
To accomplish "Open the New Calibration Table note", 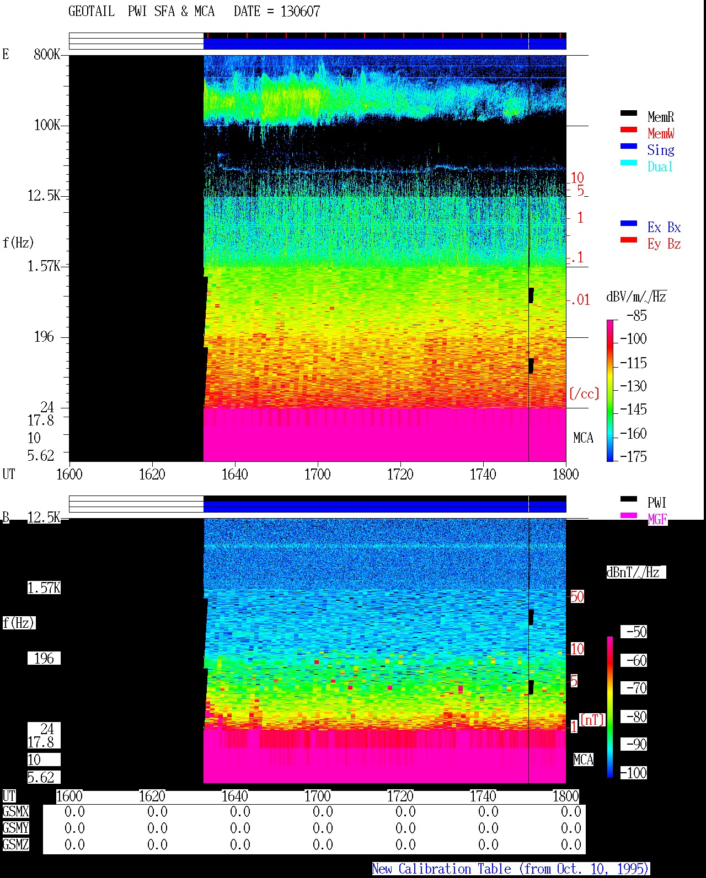I will [x=511, y=869].
